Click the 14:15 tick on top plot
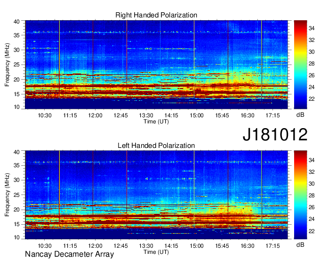320x260 pixels. [x=171, y=115]
